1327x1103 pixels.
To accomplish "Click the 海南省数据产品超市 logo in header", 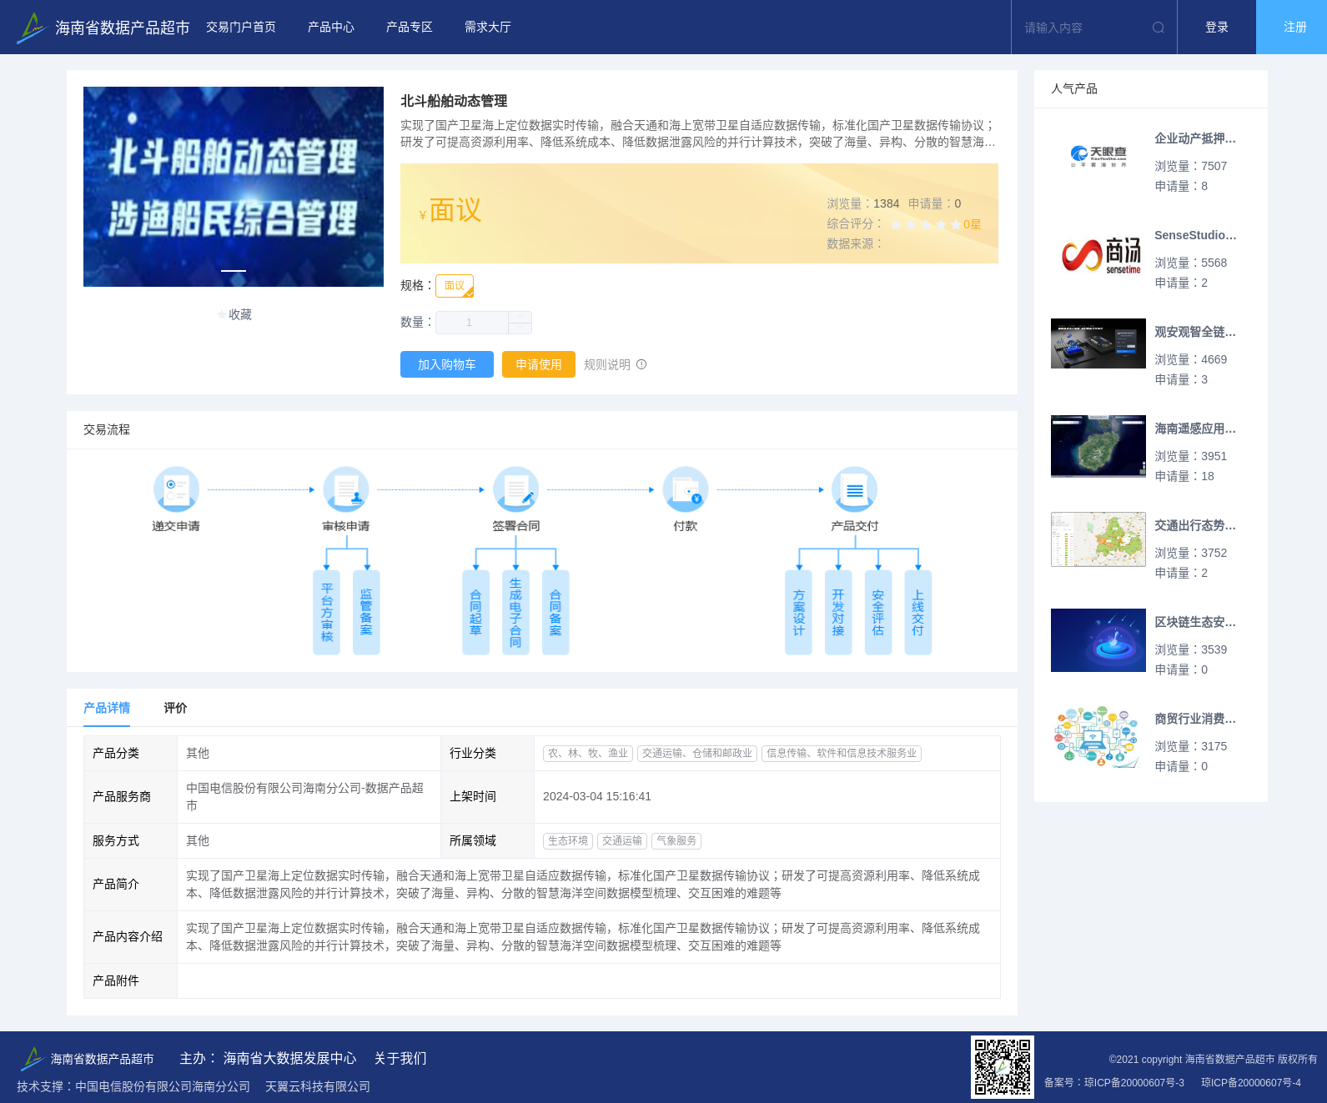I will click(x=103, y=28).
